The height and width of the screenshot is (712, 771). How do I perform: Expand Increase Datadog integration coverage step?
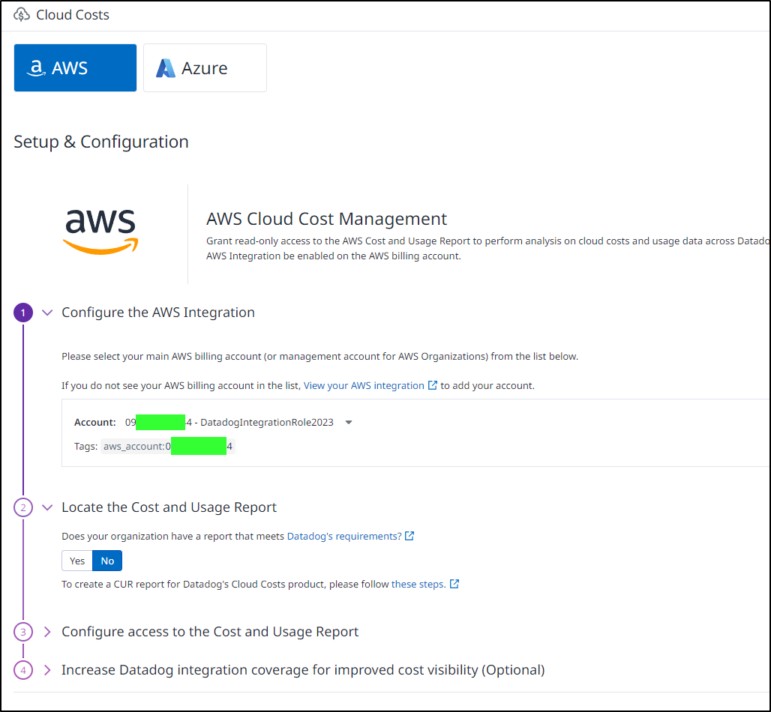pyautogui.click(x=47, y=670)
